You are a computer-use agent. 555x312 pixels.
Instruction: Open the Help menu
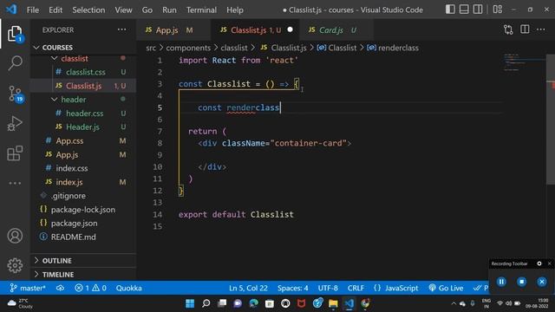(x=235, y=10)
